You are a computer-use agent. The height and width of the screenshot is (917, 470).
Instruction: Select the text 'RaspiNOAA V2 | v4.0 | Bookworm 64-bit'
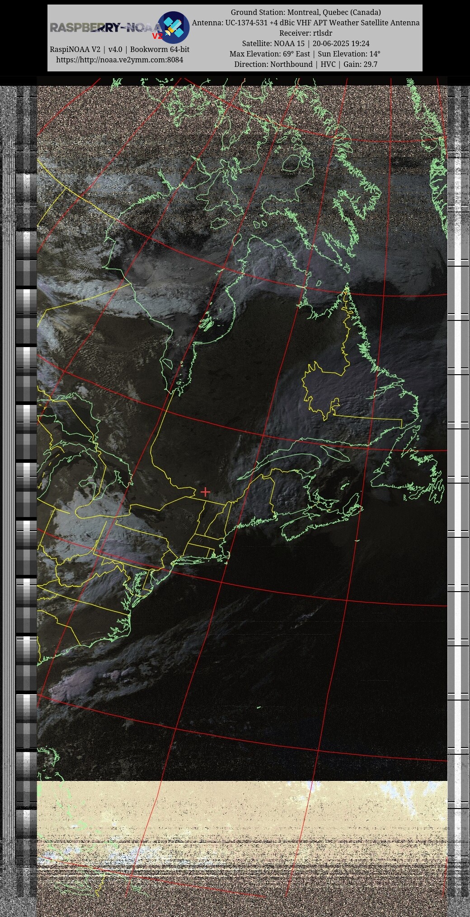point(120,49)
